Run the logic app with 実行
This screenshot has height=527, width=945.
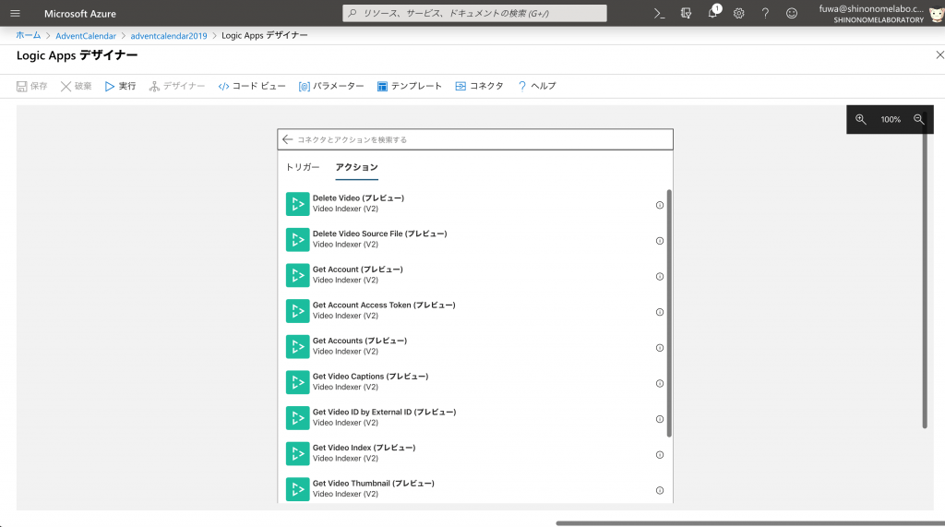click(120, 86)
